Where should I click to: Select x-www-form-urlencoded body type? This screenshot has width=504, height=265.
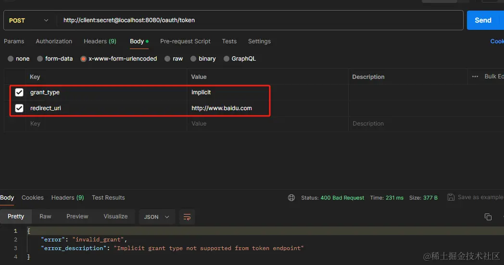point(119,59)
